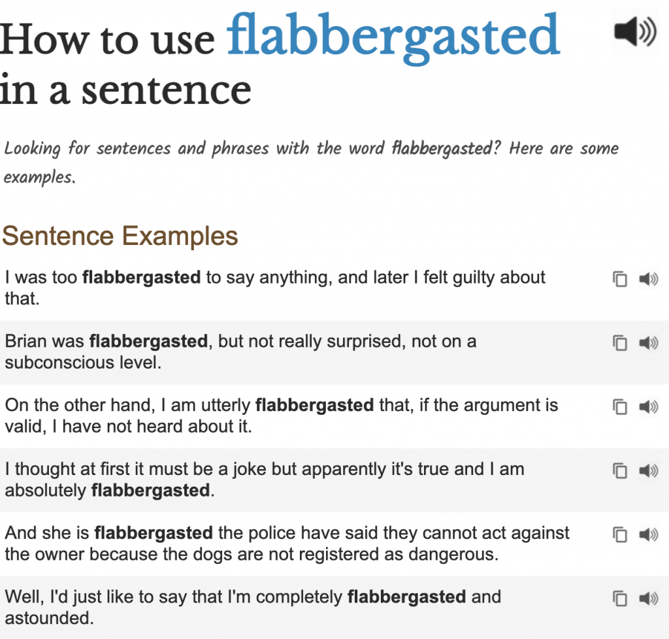Click the "Looking for sentences and phrases" intro text
669x639 pixels.
coord(311,162)
